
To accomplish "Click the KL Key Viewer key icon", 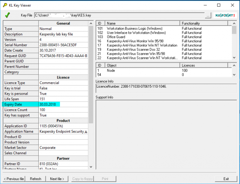I will (5, 5).
